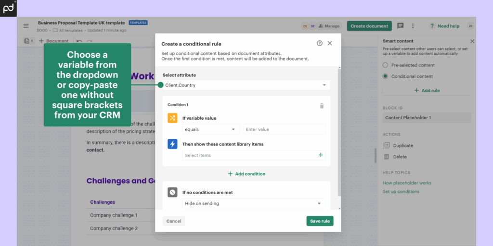Open the three-dot more options menu

point(413,26)
